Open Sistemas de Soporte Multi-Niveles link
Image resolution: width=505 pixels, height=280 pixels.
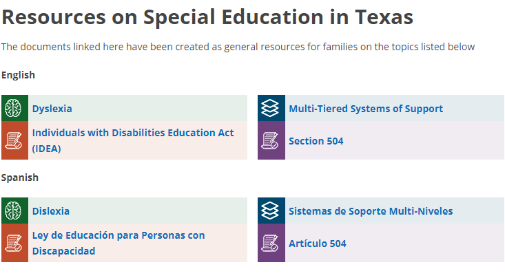coord(371,211)
